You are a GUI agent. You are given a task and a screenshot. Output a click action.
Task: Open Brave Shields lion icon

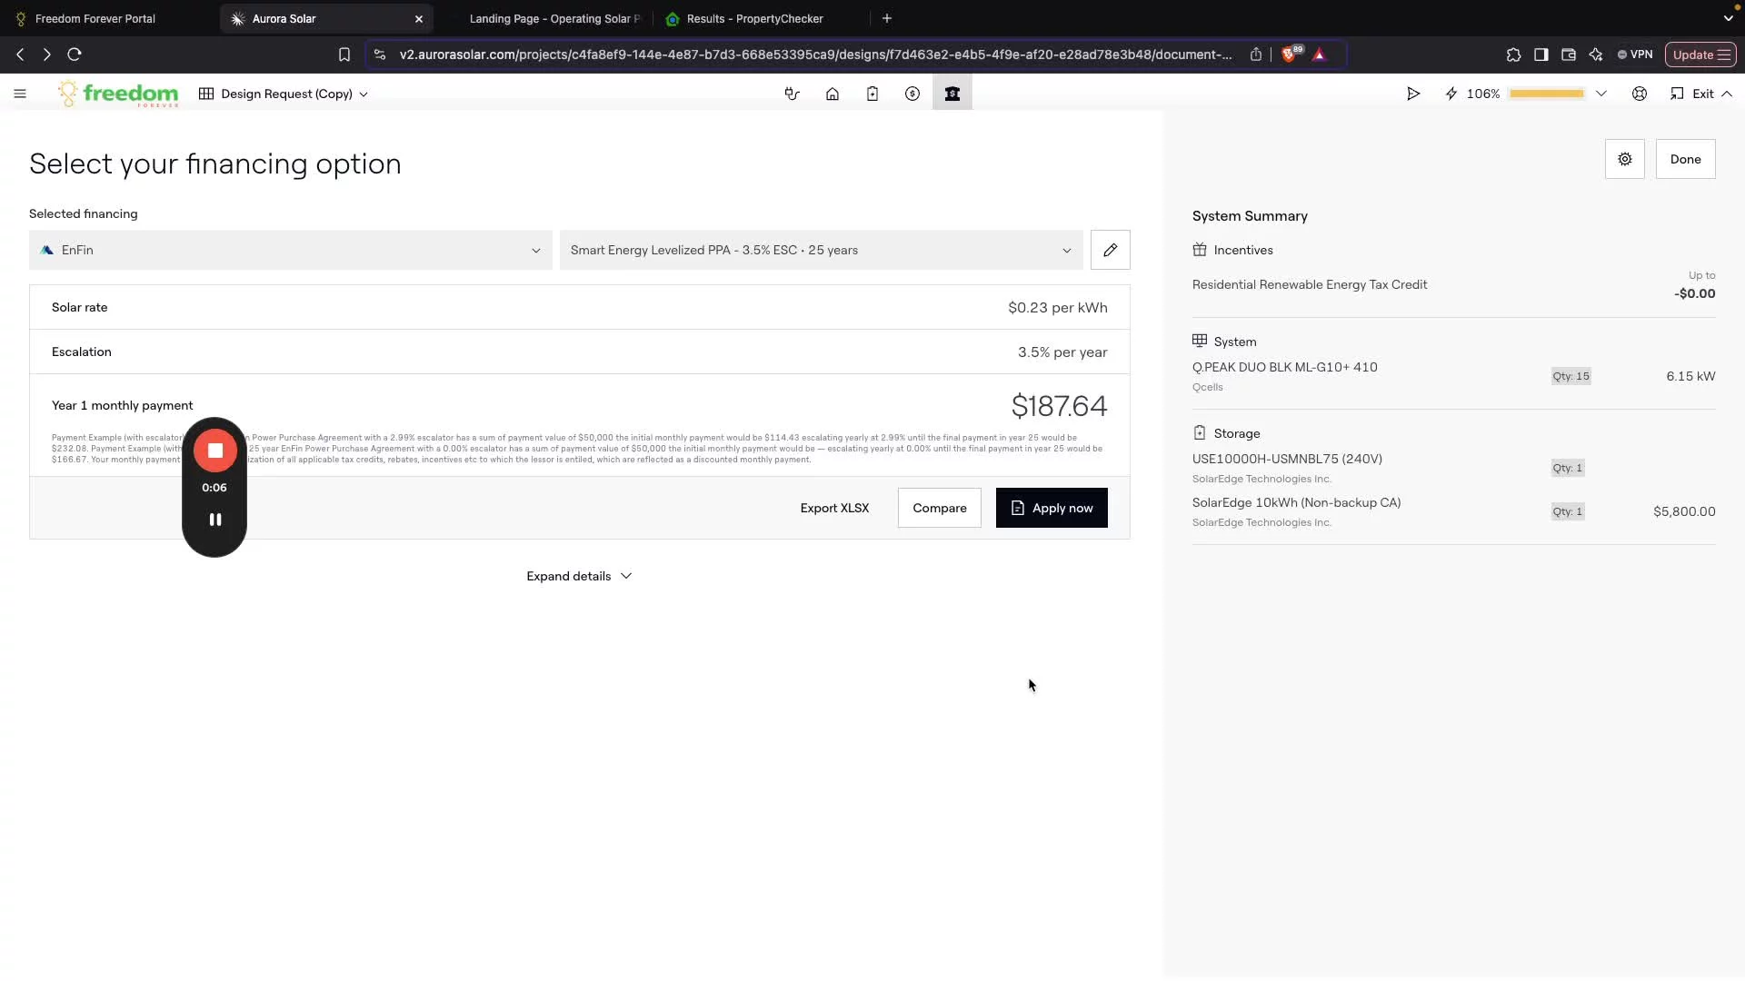click(1291, 54)
